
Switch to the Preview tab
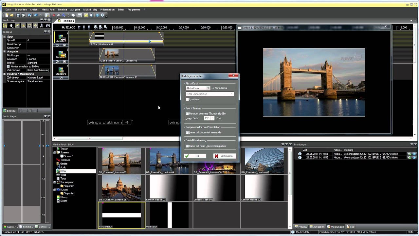point(301,227)
